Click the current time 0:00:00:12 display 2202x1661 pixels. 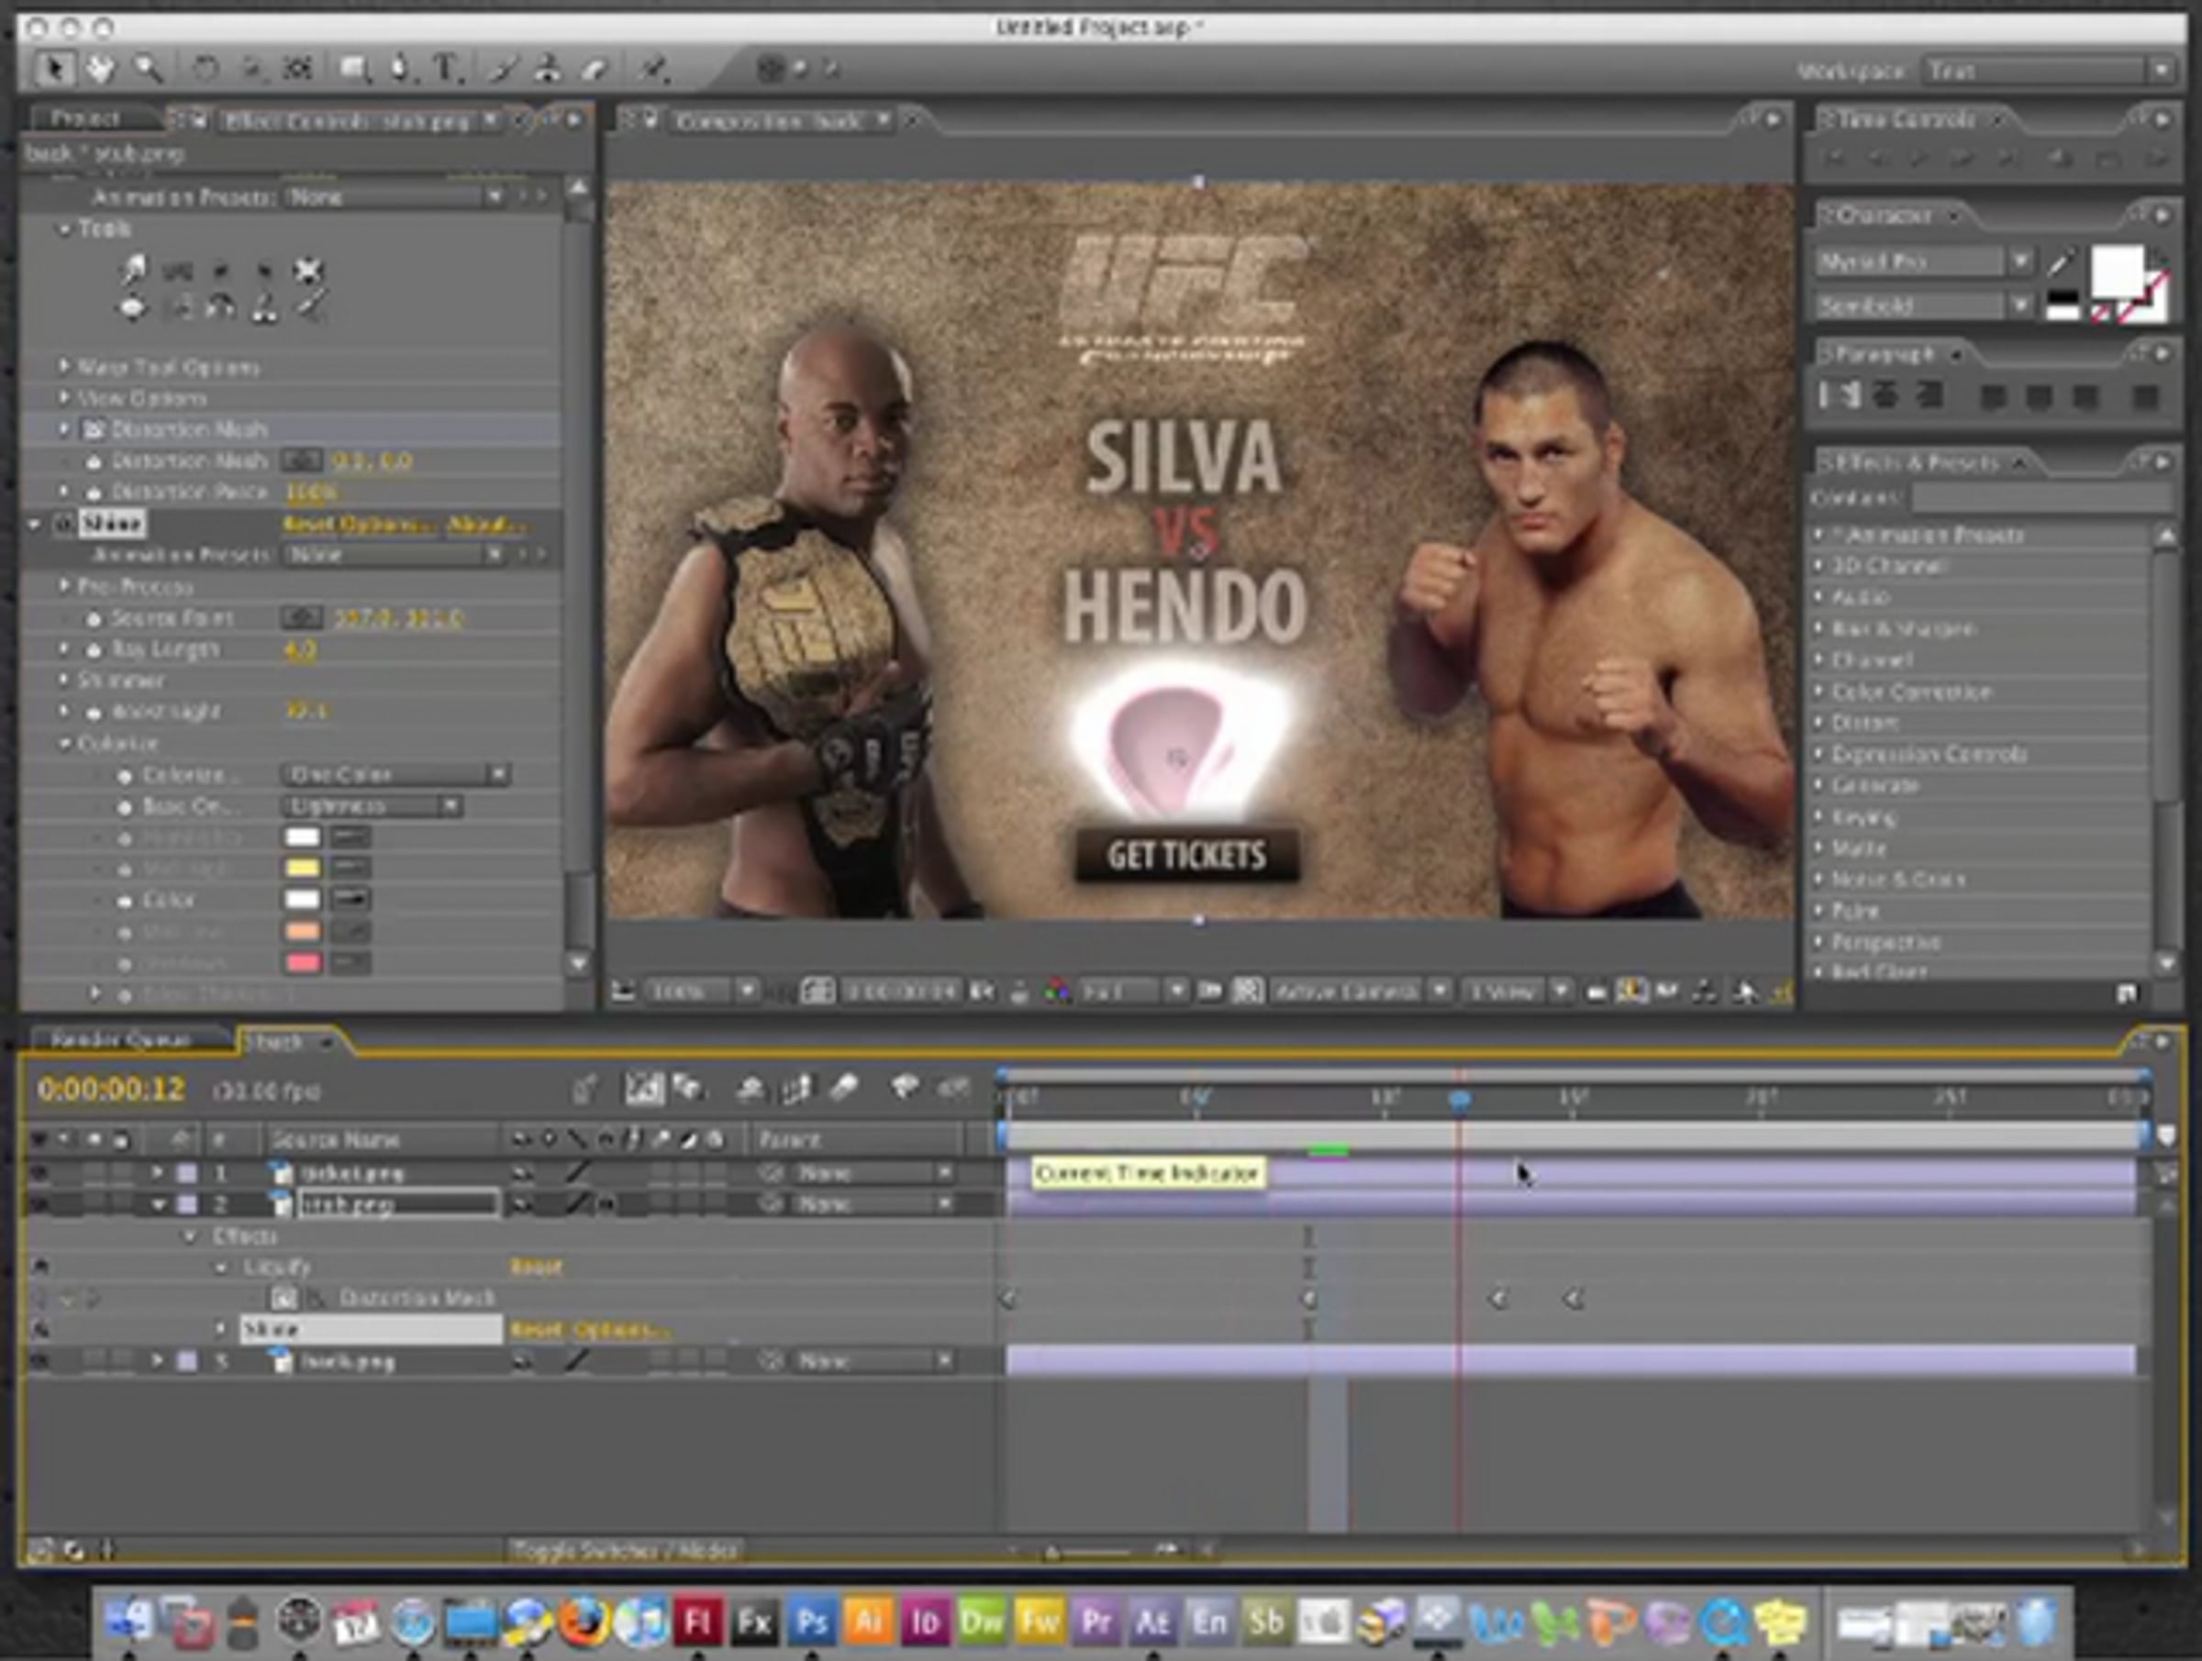(x=112, y=1090)
